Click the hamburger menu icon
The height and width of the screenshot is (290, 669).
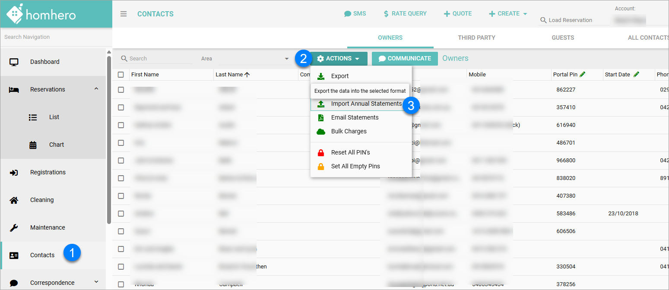[x=124, y=14]
